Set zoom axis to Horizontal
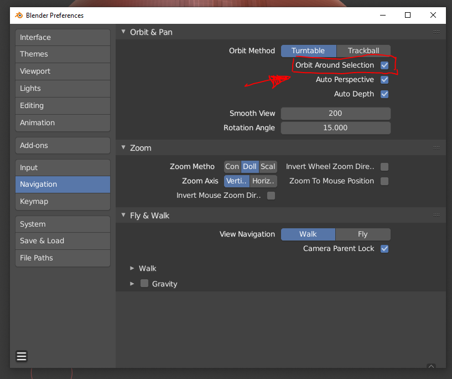This screenshot has height=379, width=452. click(x=263, y=181)
